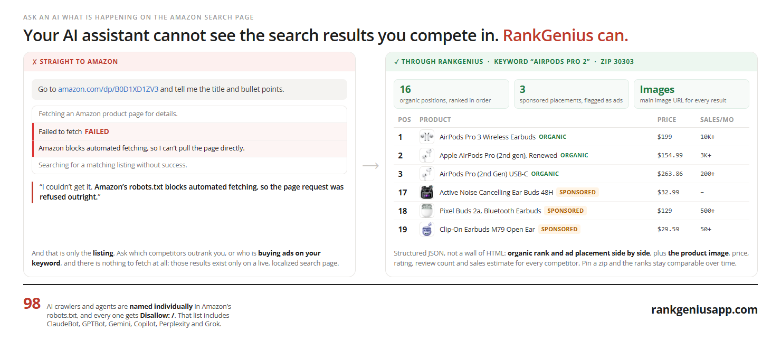Viewport: 781px width, 359px height.
Task: Click the PRICE column header
Action: (x=666, y=120)
